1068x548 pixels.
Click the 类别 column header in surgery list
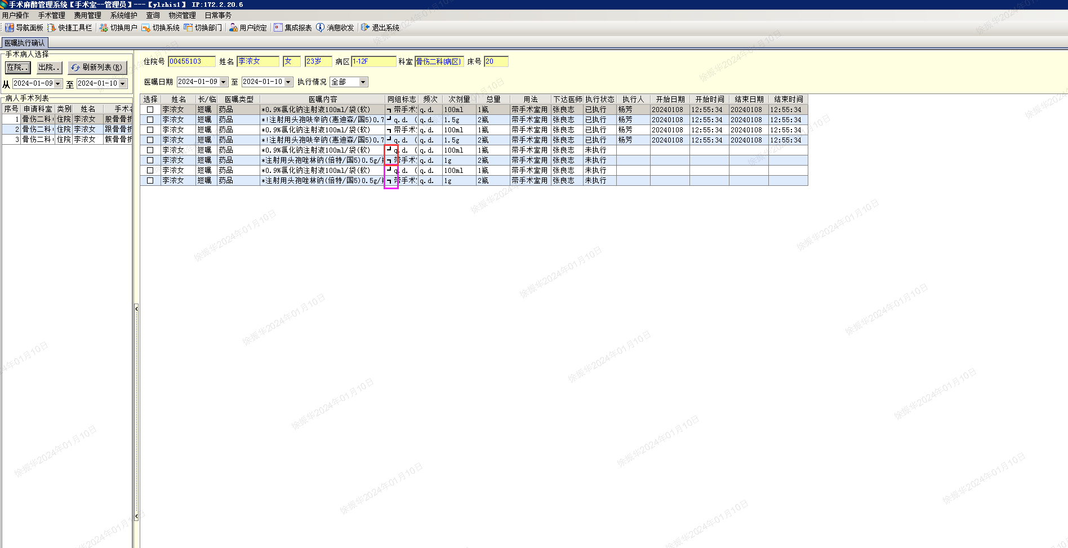coord(64,109)
